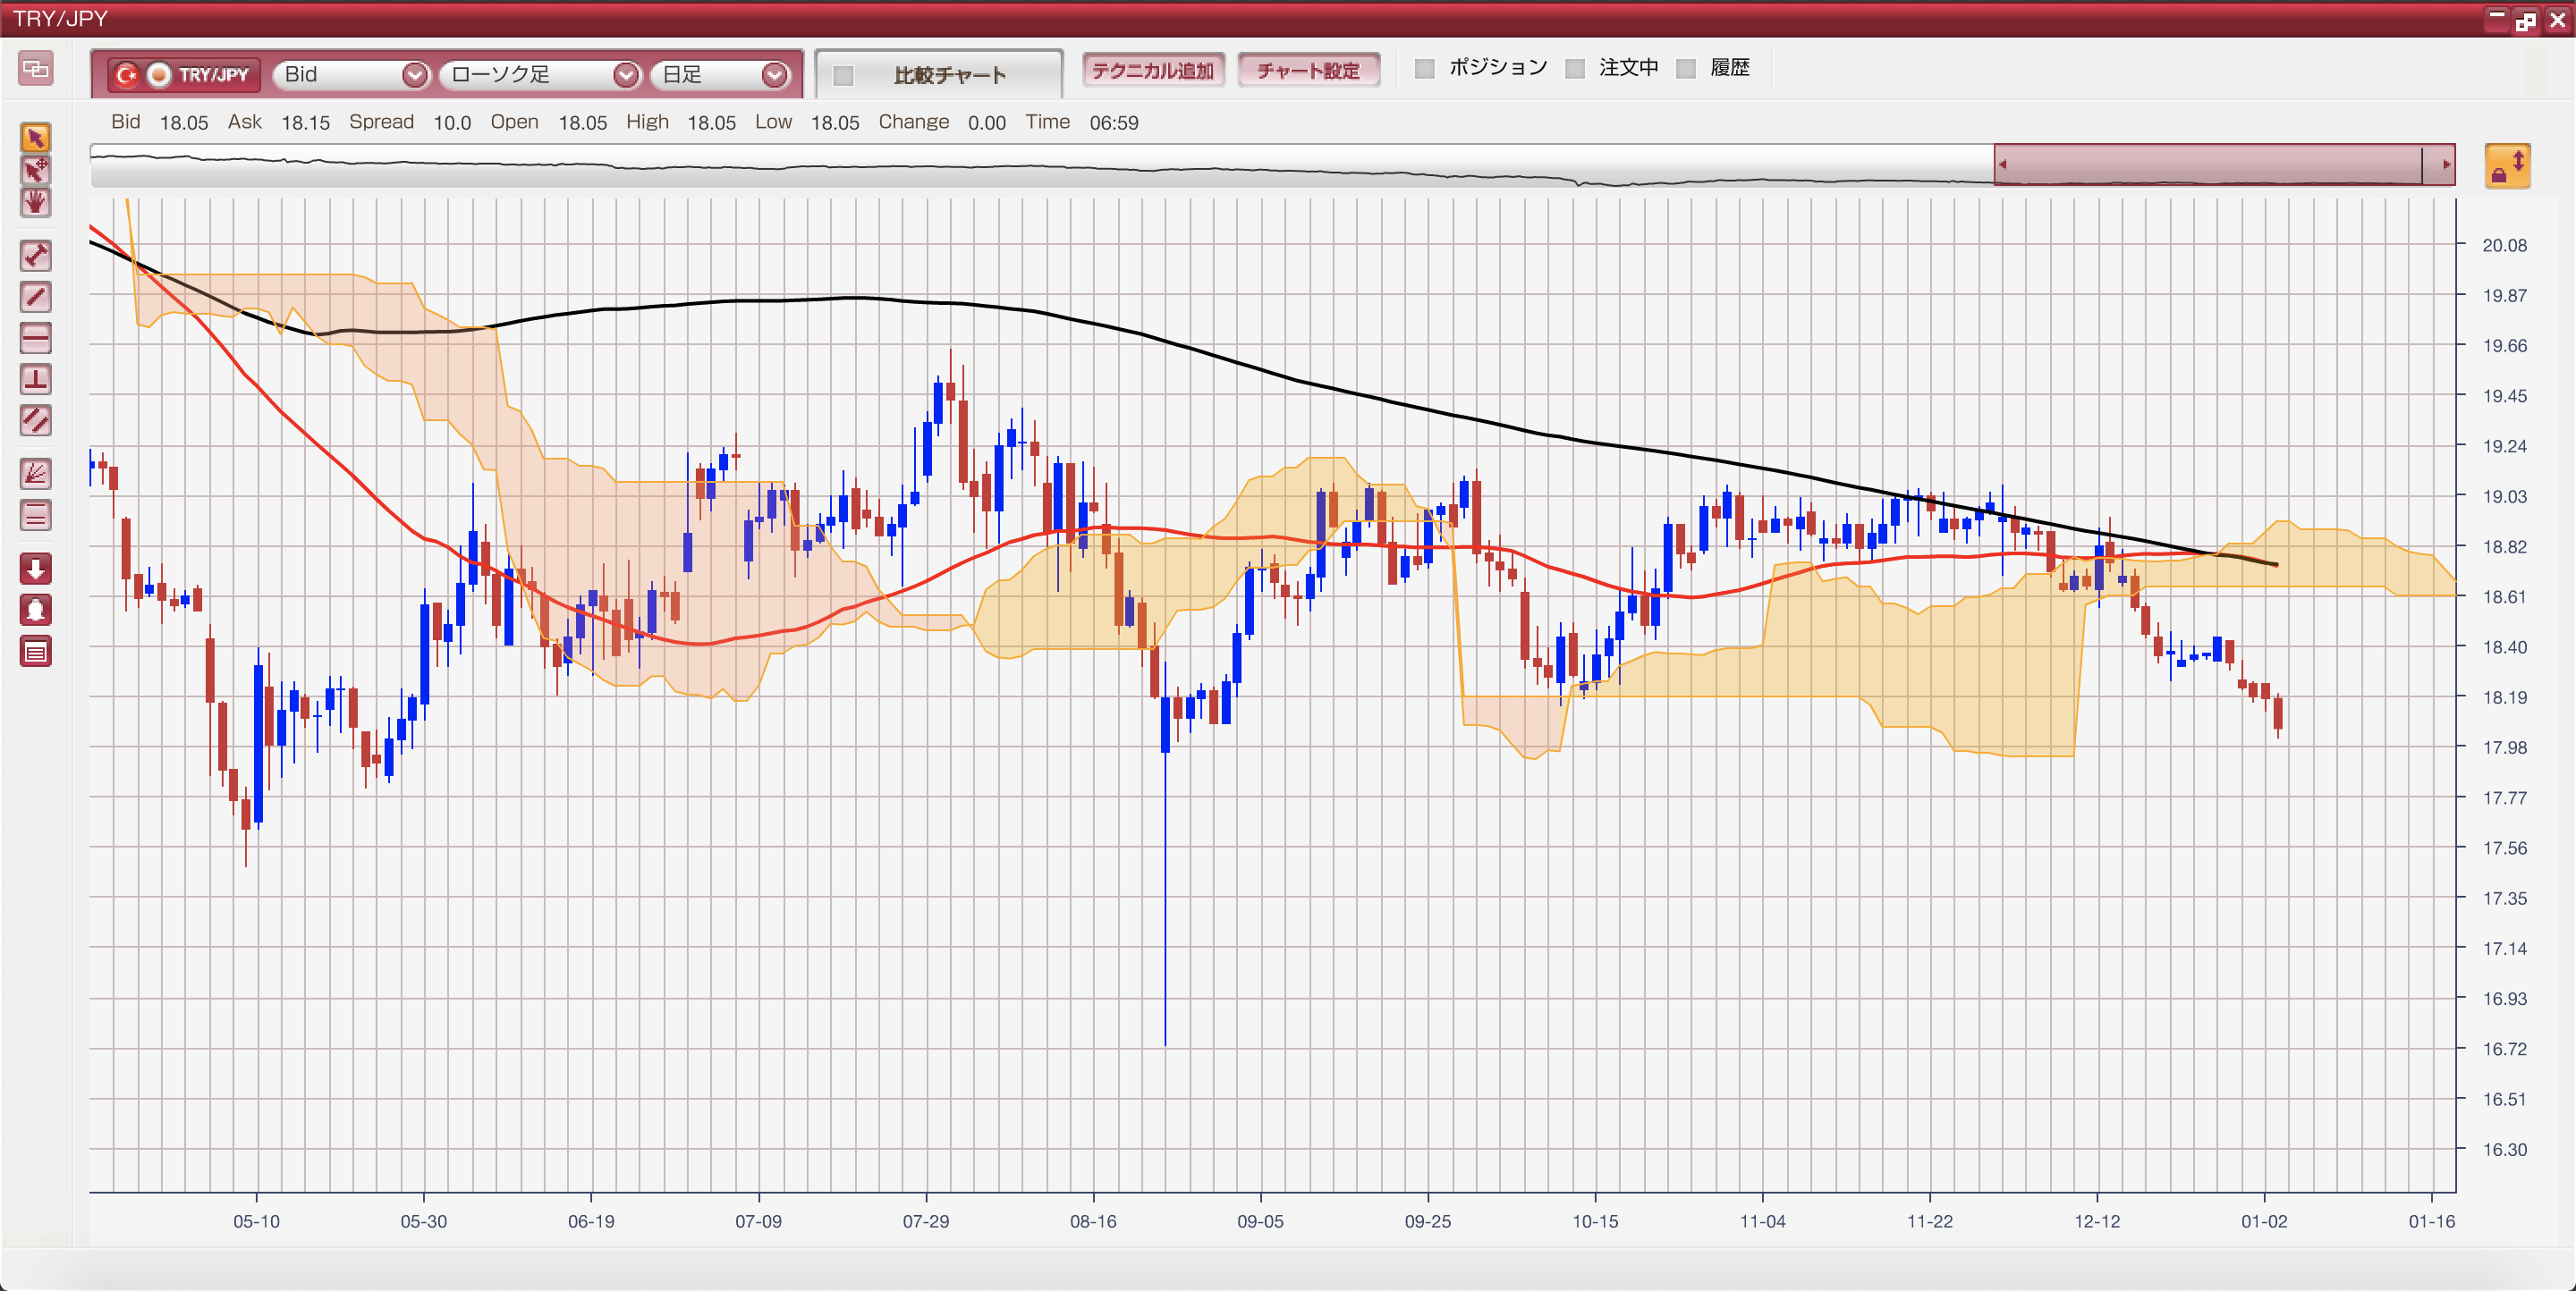Click the チャート設定 button

[x=1308, y=71]
